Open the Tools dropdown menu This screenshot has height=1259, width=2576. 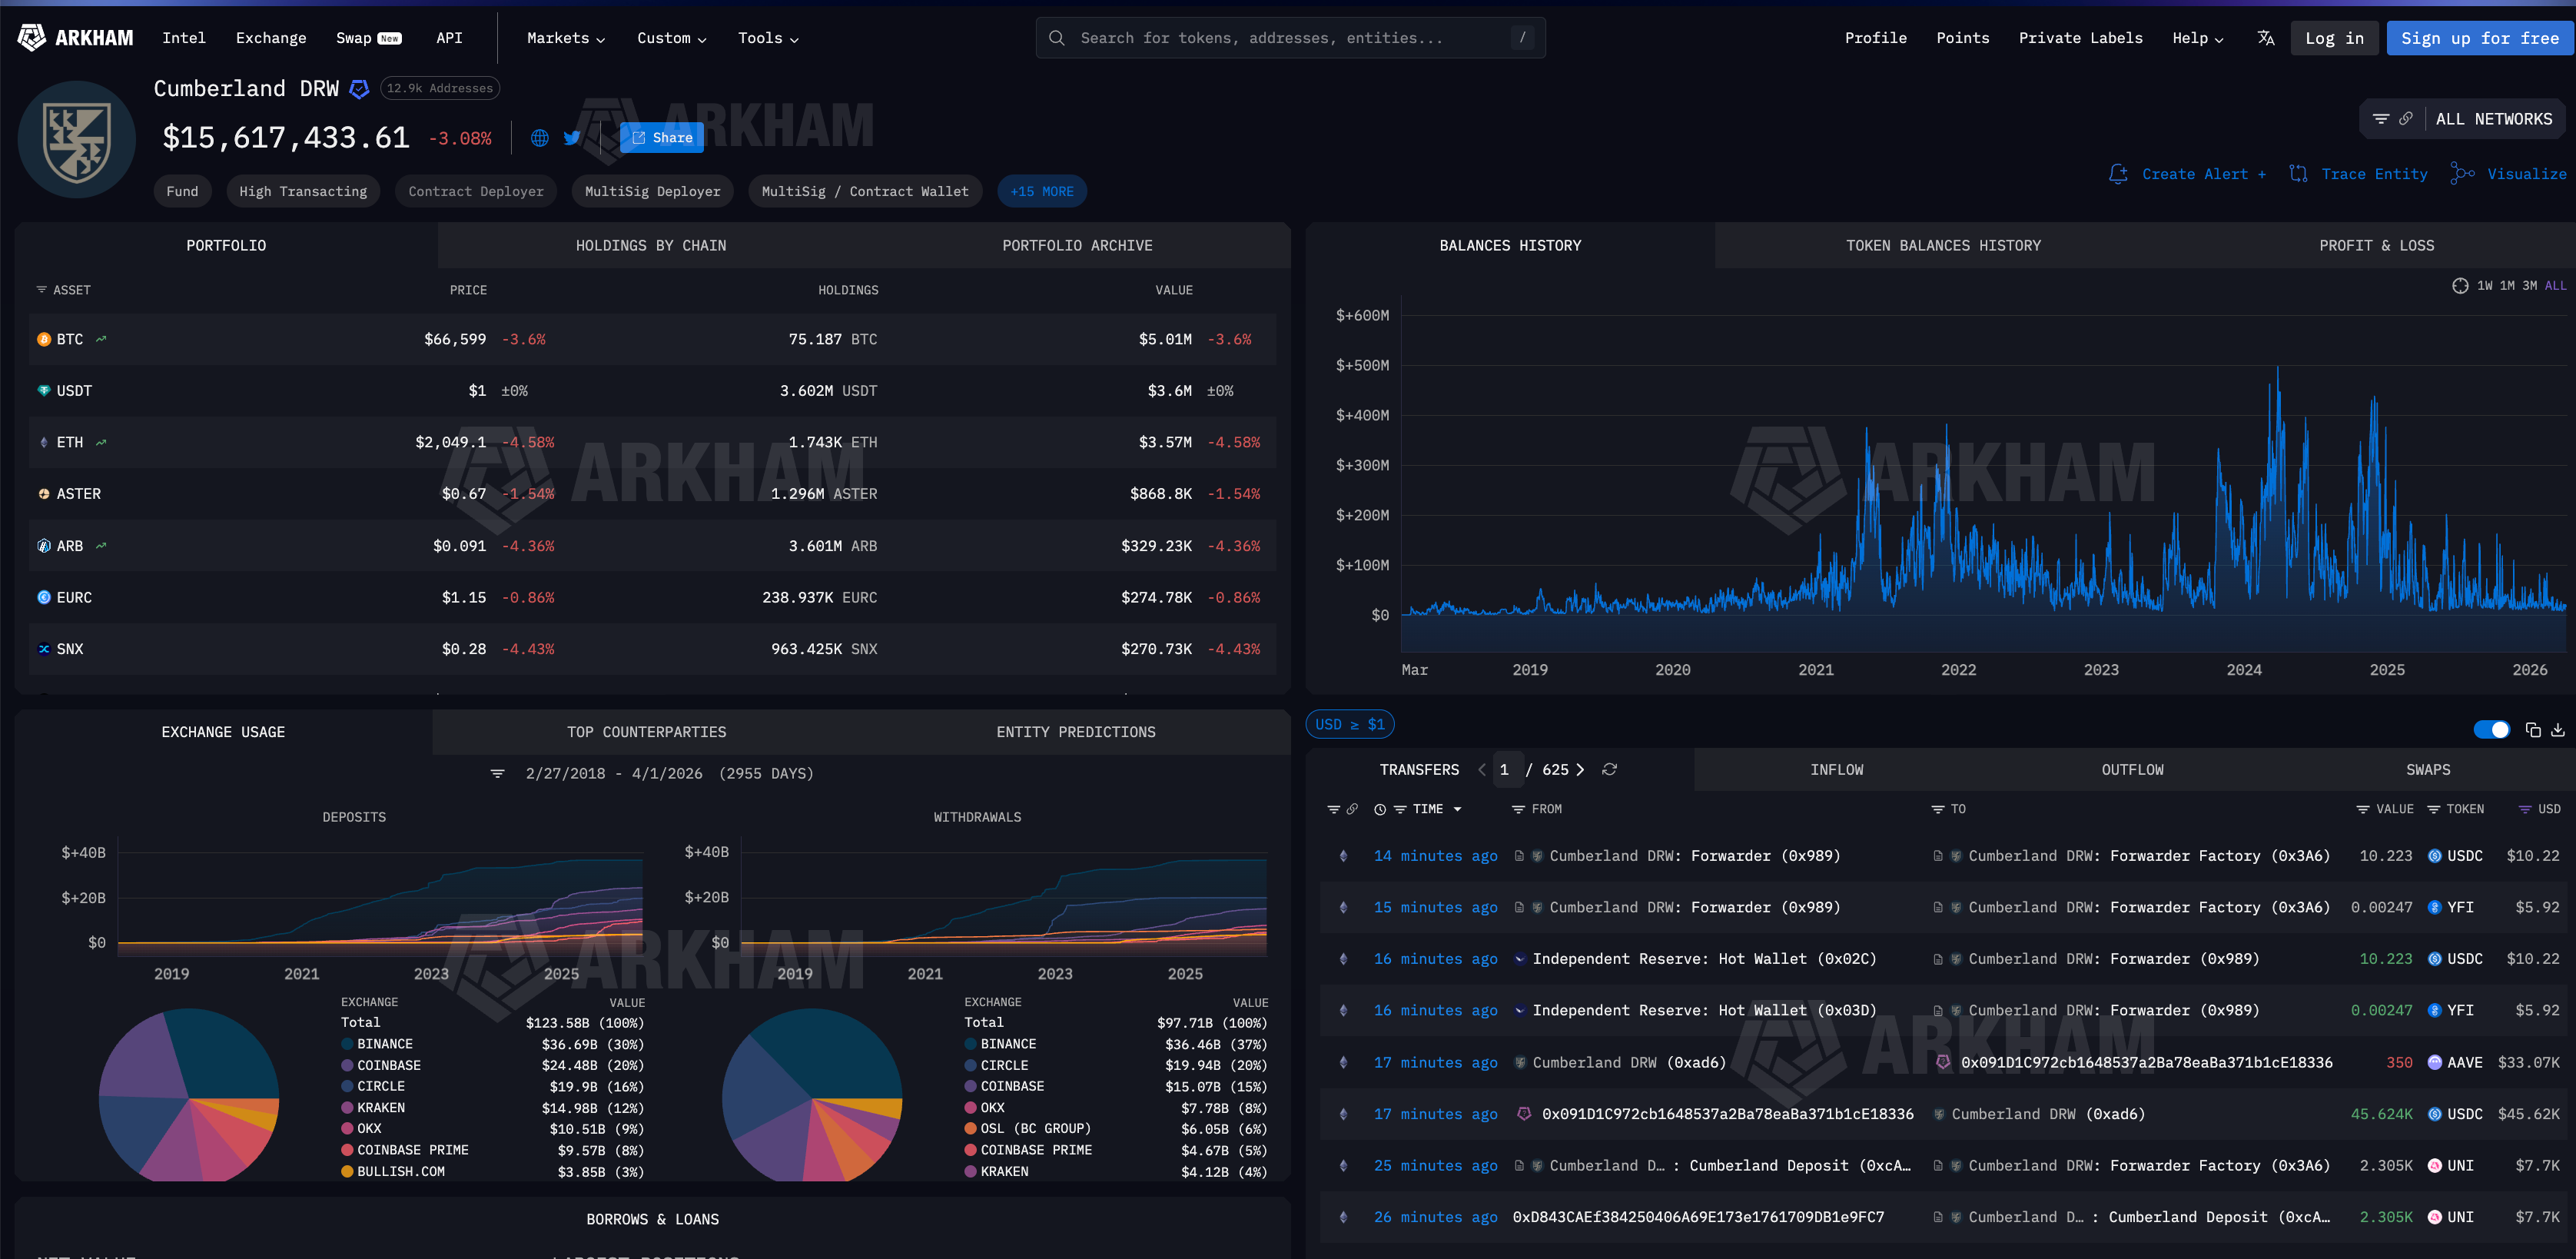click(768, 38)
